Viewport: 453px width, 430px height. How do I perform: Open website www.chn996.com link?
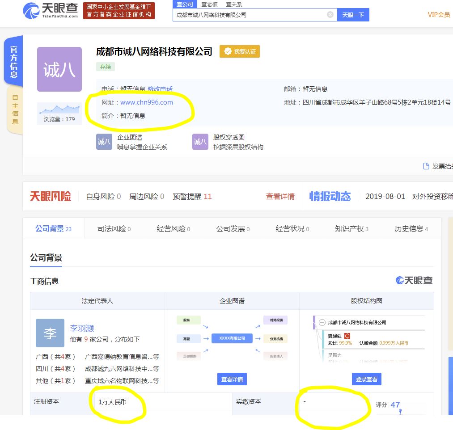(147, 102)
